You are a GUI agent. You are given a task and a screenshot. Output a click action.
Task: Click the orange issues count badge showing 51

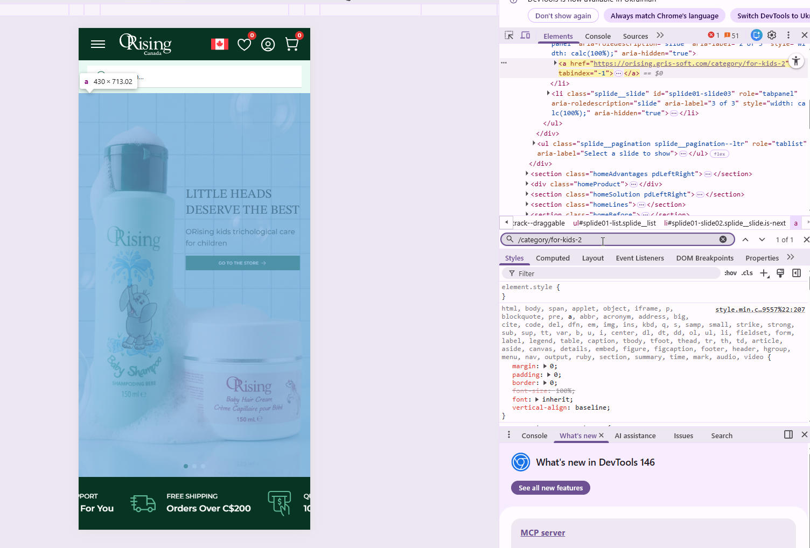(732, 36)
